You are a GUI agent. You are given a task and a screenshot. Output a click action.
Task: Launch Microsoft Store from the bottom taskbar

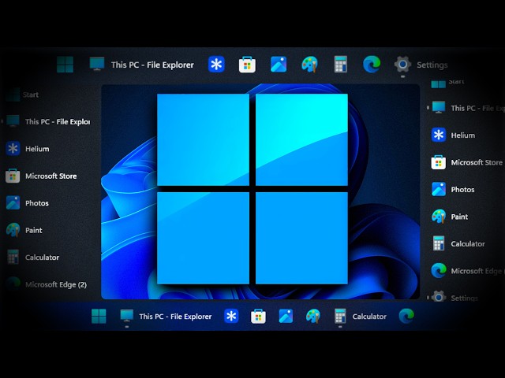coord(258,317)
